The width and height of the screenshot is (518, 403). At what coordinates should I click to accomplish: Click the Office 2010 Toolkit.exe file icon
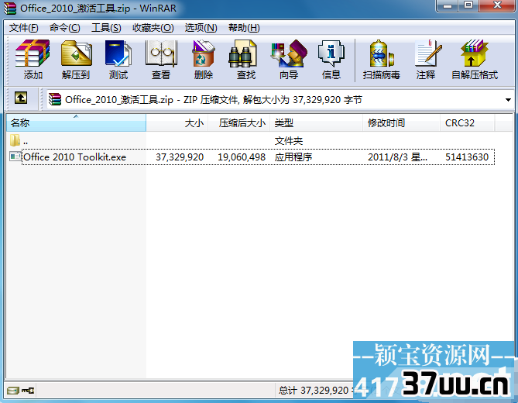(15, 157)
